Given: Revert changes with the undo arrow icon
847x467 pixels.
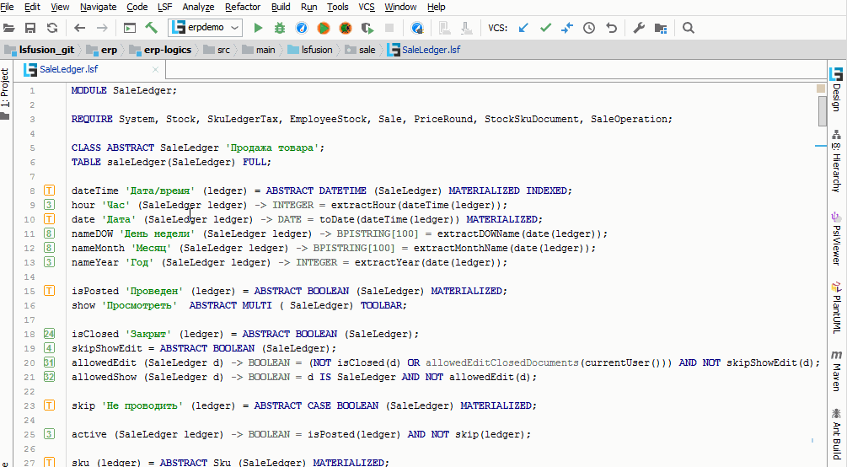Looking at the screenshot, I should pos(611,28).
